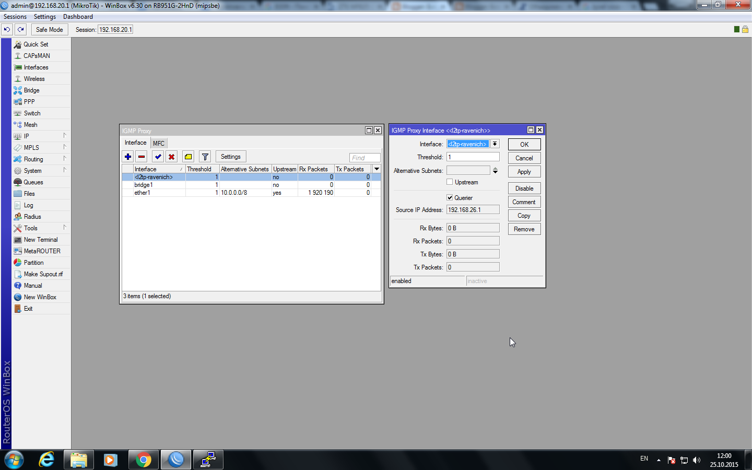Click the Windows Start button
Screen dimensions: 752x470
point(14,460)
